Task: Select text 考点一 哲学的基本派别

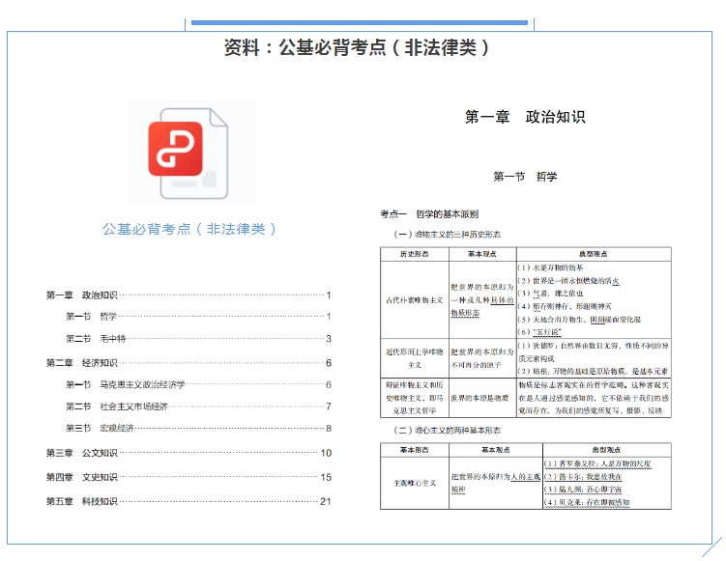Action: [429, 214]
